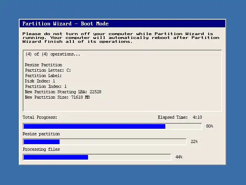Click the "Elapsed Time:" label

[x=173, y=117]
